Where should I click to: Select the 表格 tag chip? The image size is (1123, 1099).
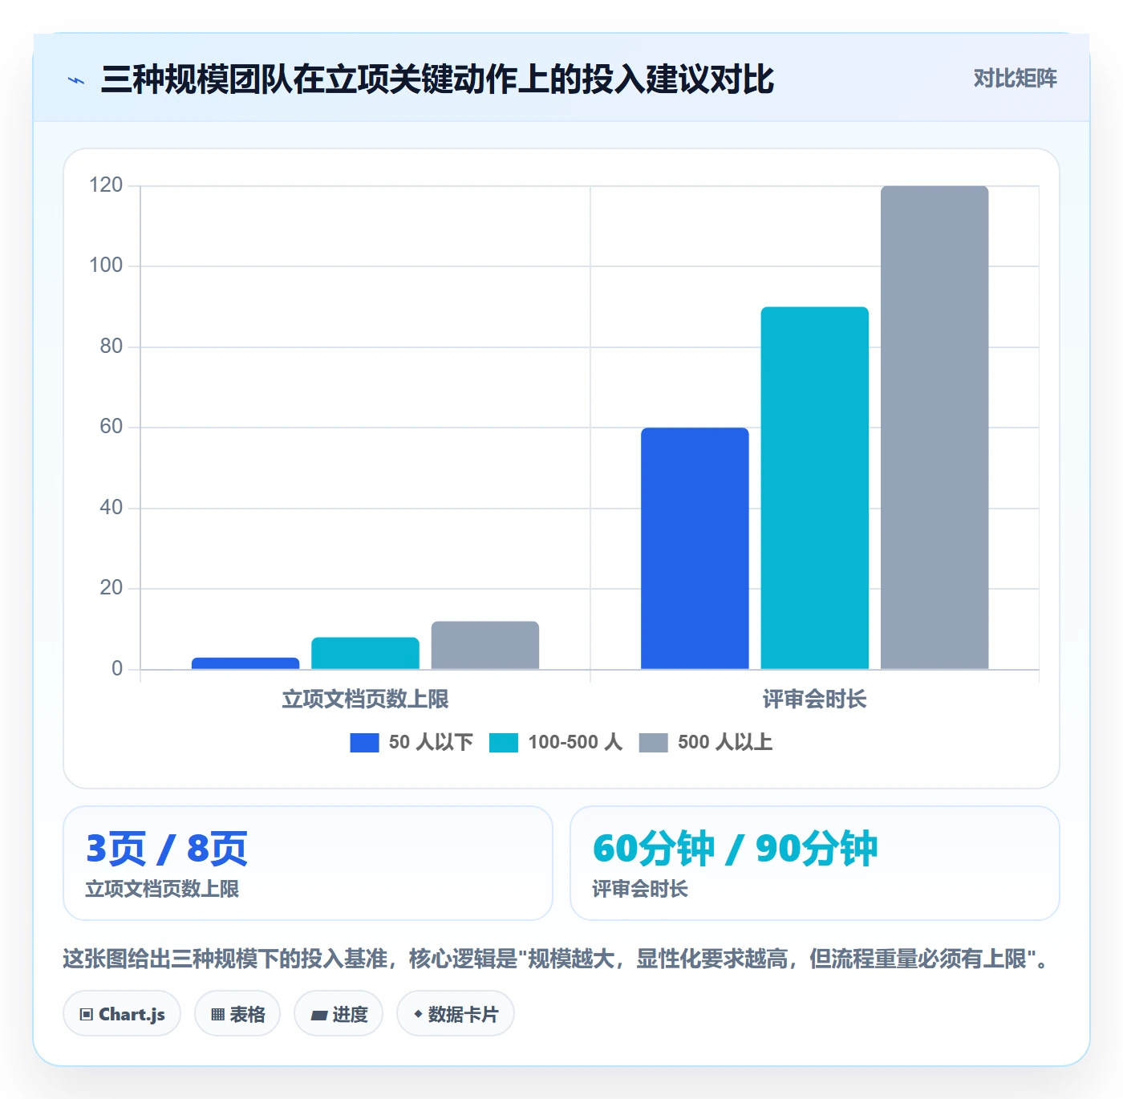tap(237, 1015)
